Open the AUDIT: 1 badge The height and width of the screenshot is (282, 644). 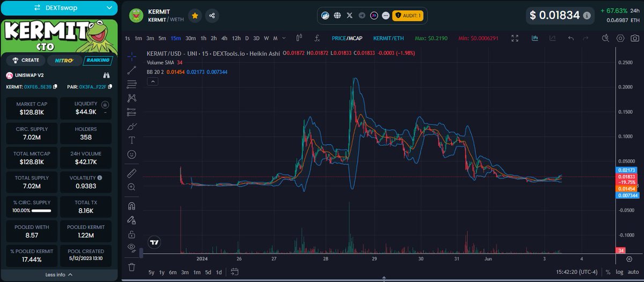pos(408,16)
